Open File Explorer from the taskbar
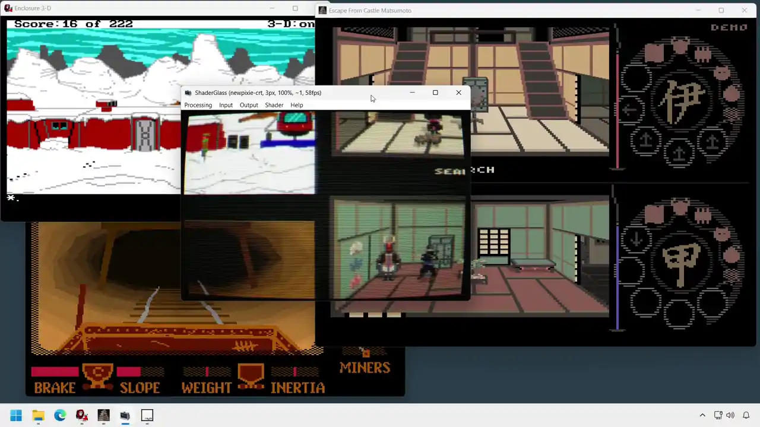 click(38, 415)
